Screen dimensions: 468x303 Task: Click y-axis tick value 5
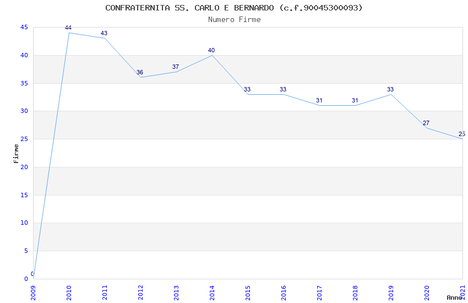tap(26, 251)
